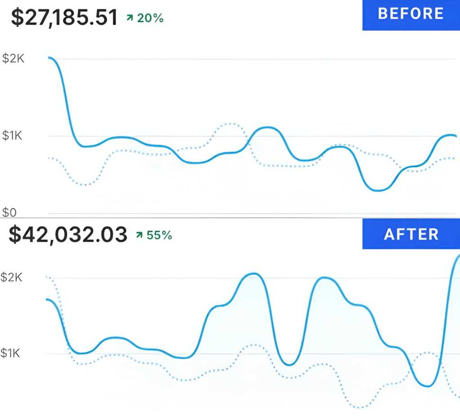Screen dimensions: 460x420
Task: Click the starting $2K peak in Before chart
Action: click(50, 58)
